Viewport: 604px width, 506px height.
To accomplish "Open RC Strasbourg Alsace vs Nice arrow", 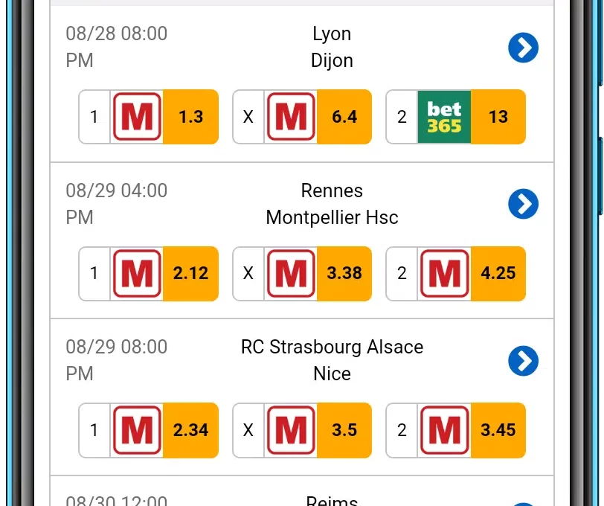I will pyautogui.click(x=523, y=361).
